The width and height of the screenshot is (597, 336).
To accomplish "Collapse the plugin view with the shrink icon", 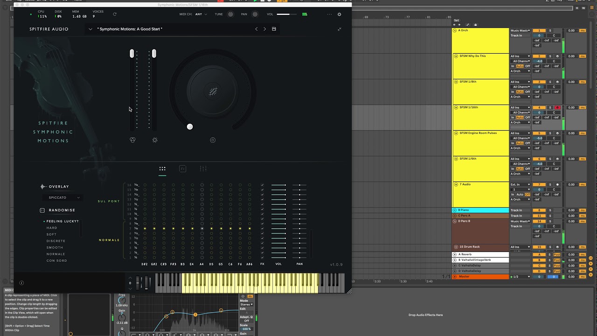I will (339, 29).
